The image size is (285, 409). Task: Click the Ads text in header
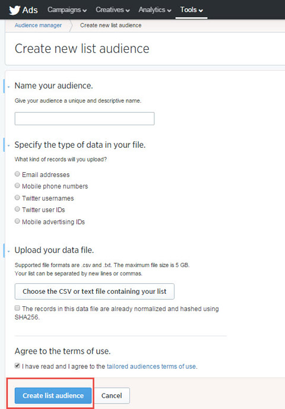pos(30,10)
